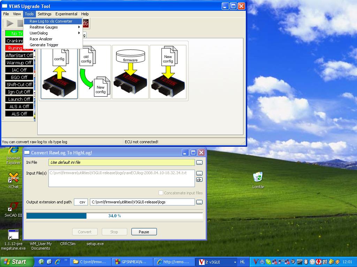
Task: Click the Start button
Action: pos(17,262)
